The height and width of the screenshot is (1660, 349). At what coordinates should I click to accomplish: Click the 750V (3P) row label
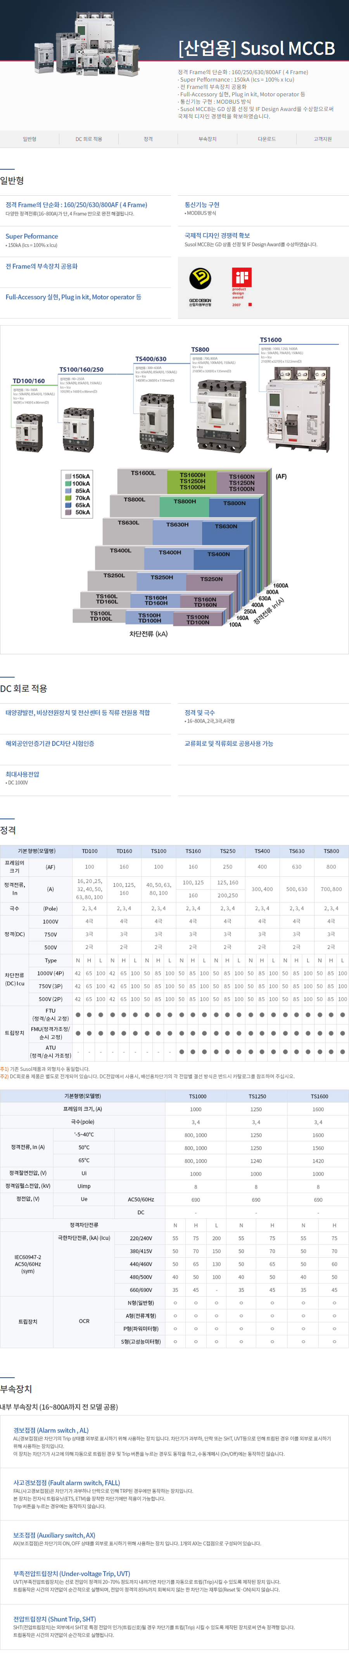coord(50,987)
